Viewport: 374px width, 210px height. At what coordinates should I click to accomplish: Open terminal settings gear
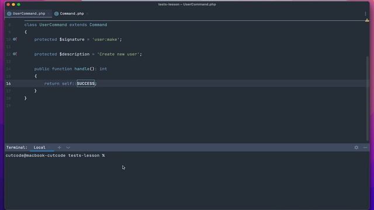[x=356, y=148]
